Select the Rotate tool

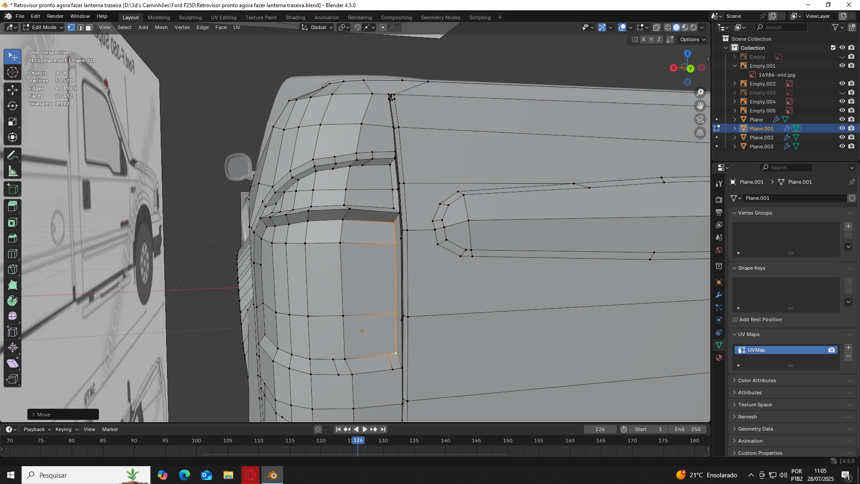pyautogui.click(x=13, y=106)
